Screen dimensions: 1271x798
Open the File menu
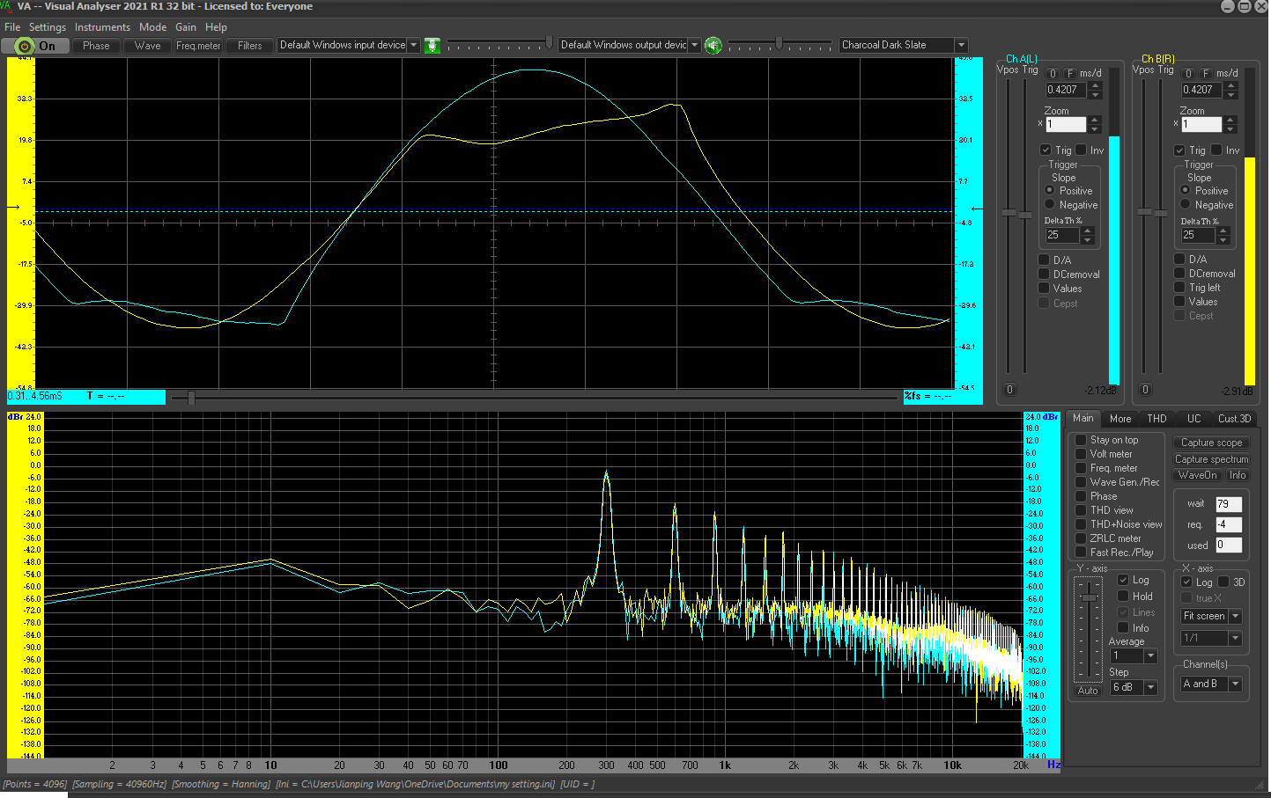point(12,27)
